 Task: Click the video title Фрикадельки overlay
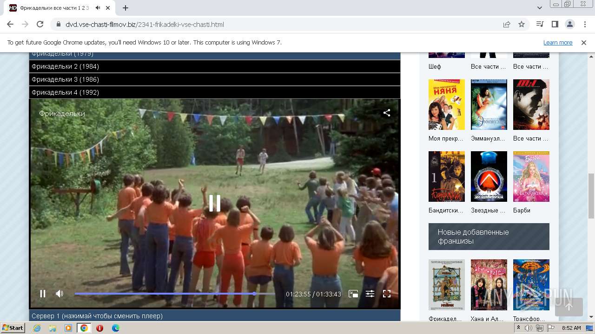[x=62, y=113]
